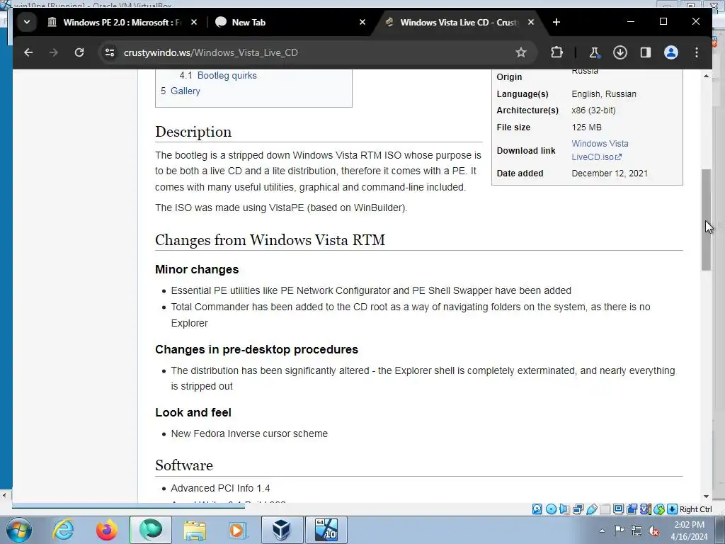Close the Windows PE 2.0 tab
The width and height of the screenshot is (725, 544).
click(194, 22)
